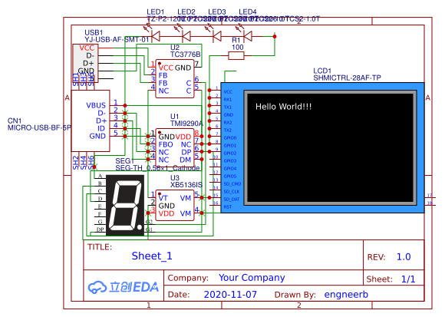Select the U3 XB5136IS chip
This screenshot has width=445, height=317.
pyautogui.click(x=175, y=206)
